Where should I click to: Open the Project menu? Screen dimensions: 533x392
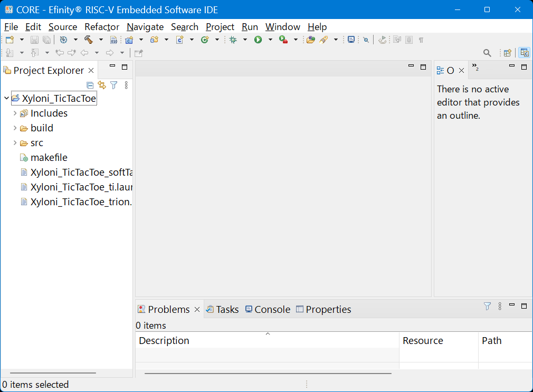[x=220, y=27]
